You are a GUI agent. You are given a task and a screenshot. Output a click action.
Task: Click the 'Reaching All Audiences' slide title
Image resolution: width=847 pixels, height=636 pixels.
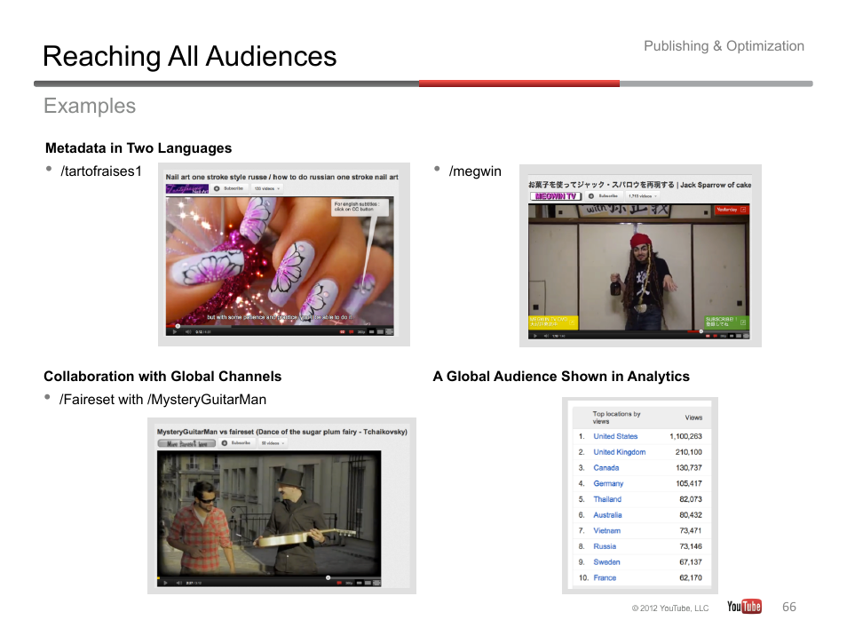pyautogui.click(x=190, y=56)
